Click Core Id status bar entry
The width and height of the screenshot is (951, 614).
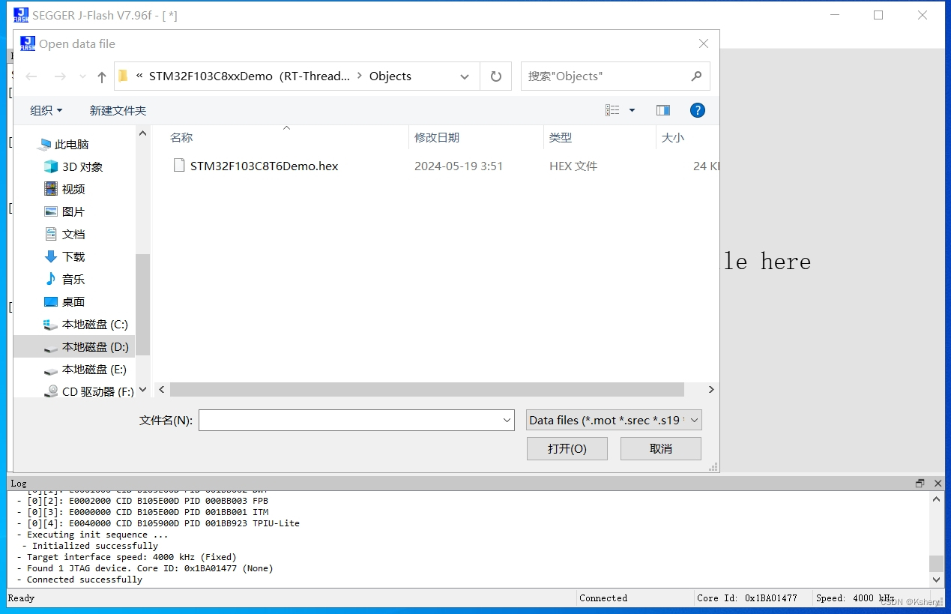click(x=747, y=598)
